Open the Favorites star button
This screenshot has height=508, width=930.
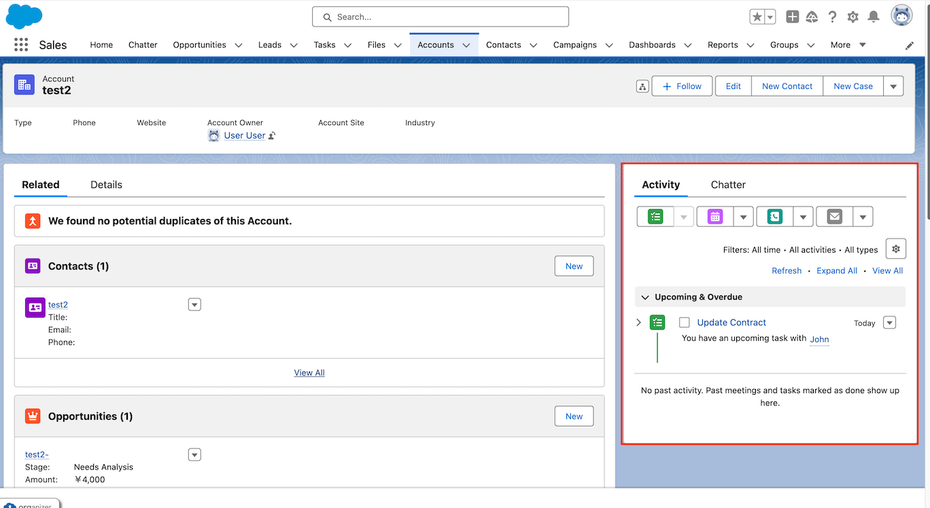click(757, 17)
